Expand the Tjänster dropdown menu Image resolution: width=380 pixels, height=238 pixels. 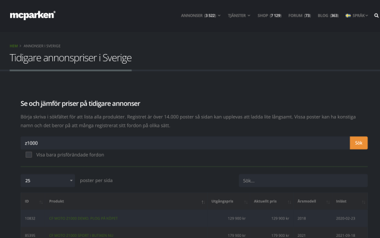[238, 15]
